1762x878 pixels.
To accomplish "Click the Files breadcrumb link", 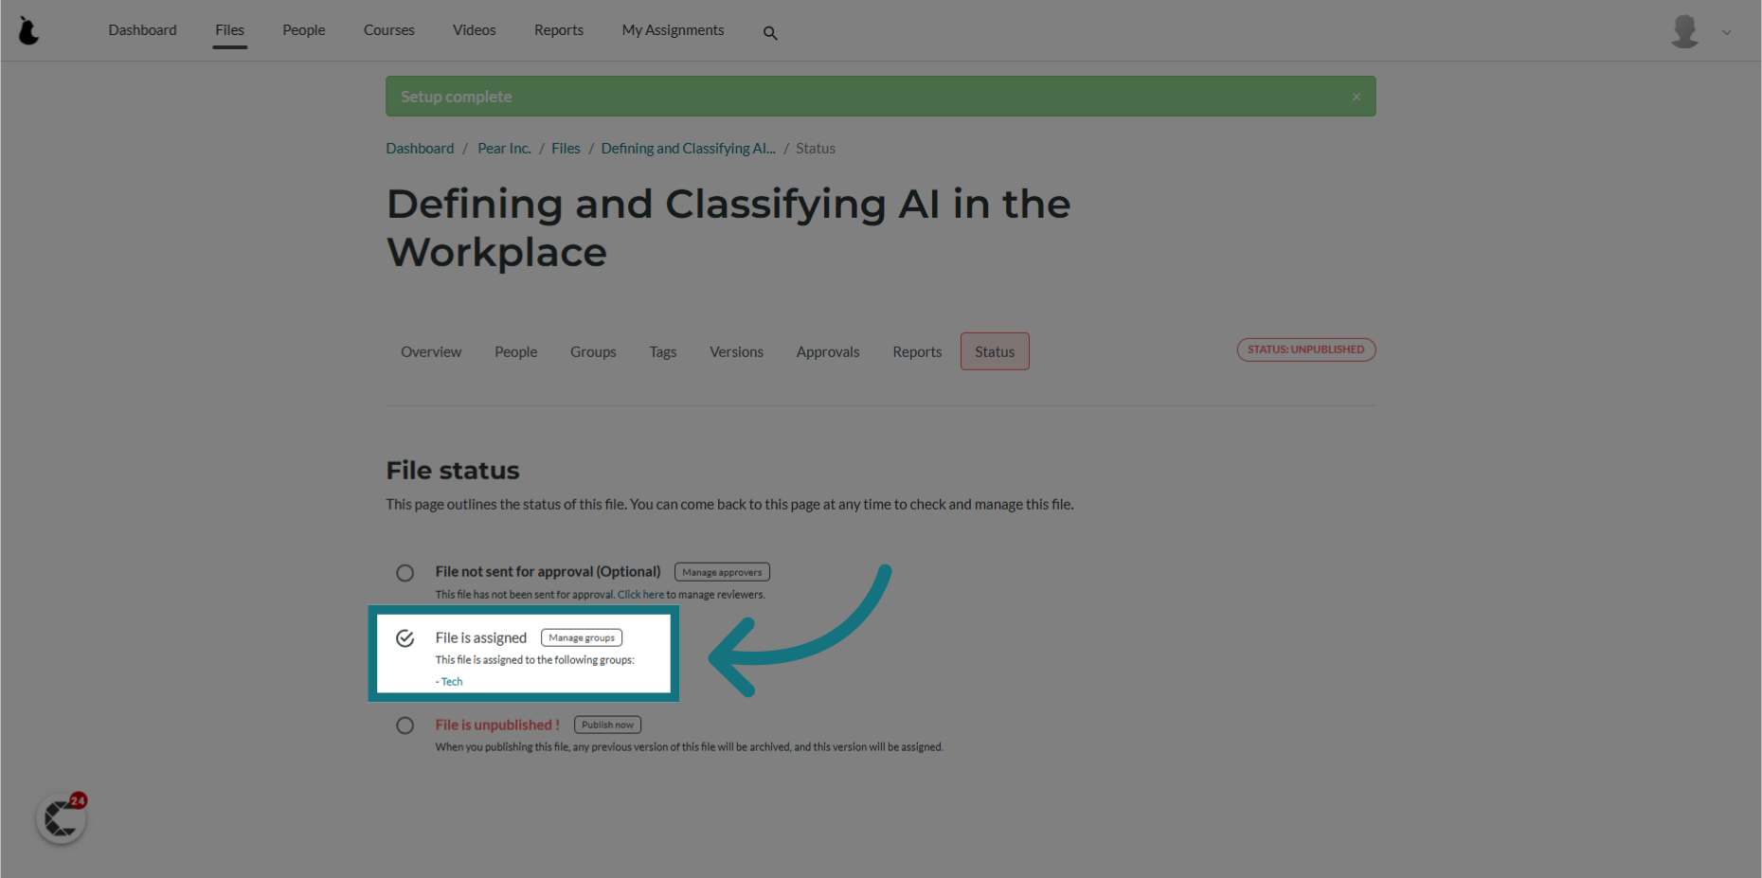I will (x=566, y=149).
